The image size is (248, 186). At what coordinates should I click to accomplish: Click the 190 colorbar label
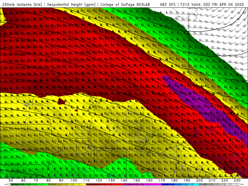187,180
